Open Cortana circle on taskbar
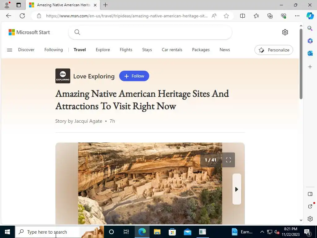 coord(111,232)
